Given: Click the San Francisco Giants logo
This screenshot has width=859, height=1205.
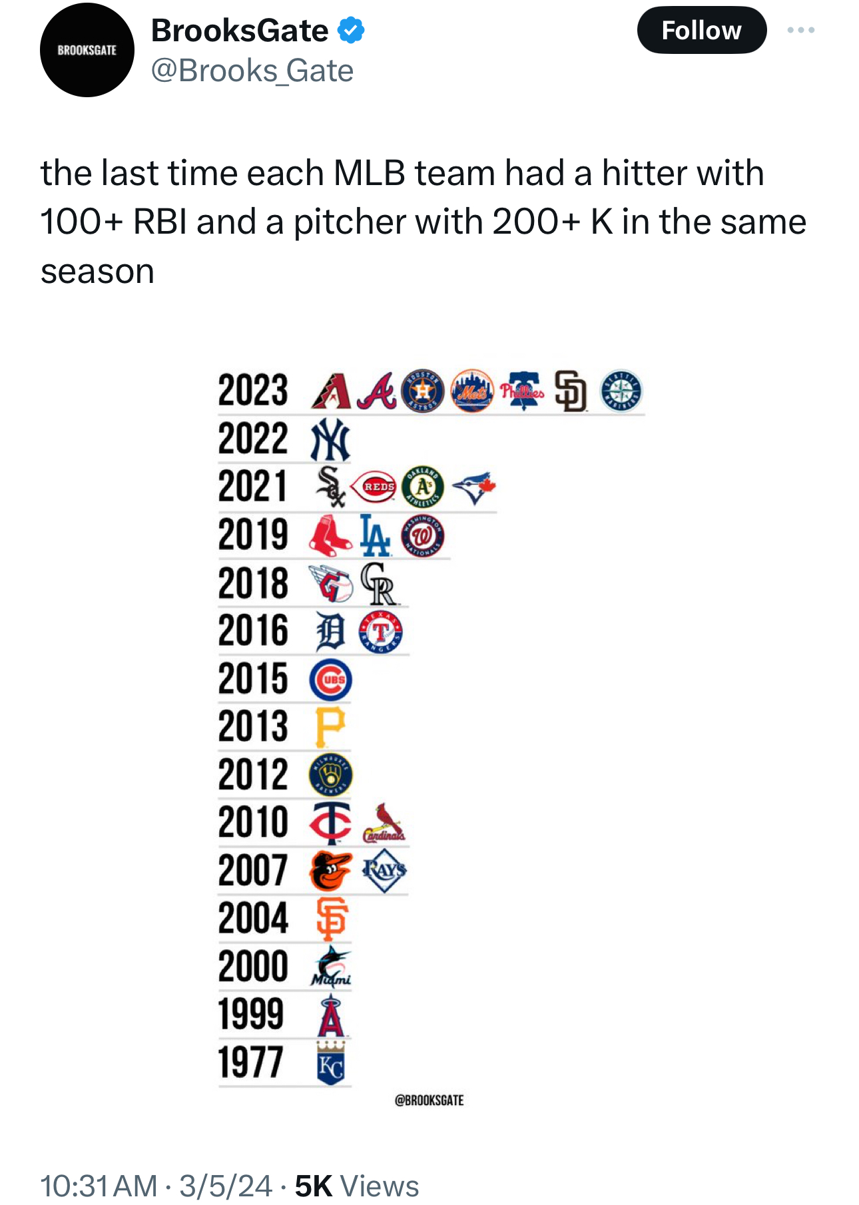Looking at the screenshot, I should (332, 919).
